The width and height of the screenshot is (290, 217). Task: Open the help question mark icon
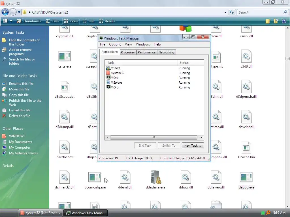tap(284, 21)
